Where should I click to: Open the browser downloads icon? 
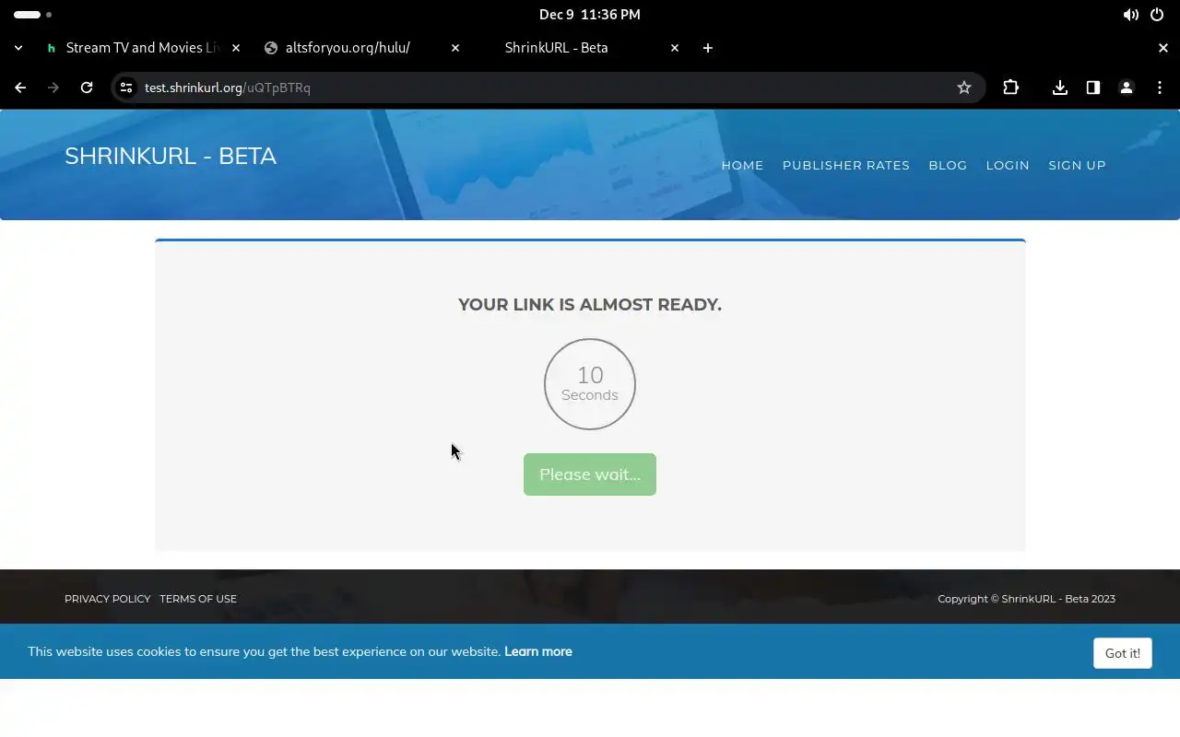pos(1060,88)
